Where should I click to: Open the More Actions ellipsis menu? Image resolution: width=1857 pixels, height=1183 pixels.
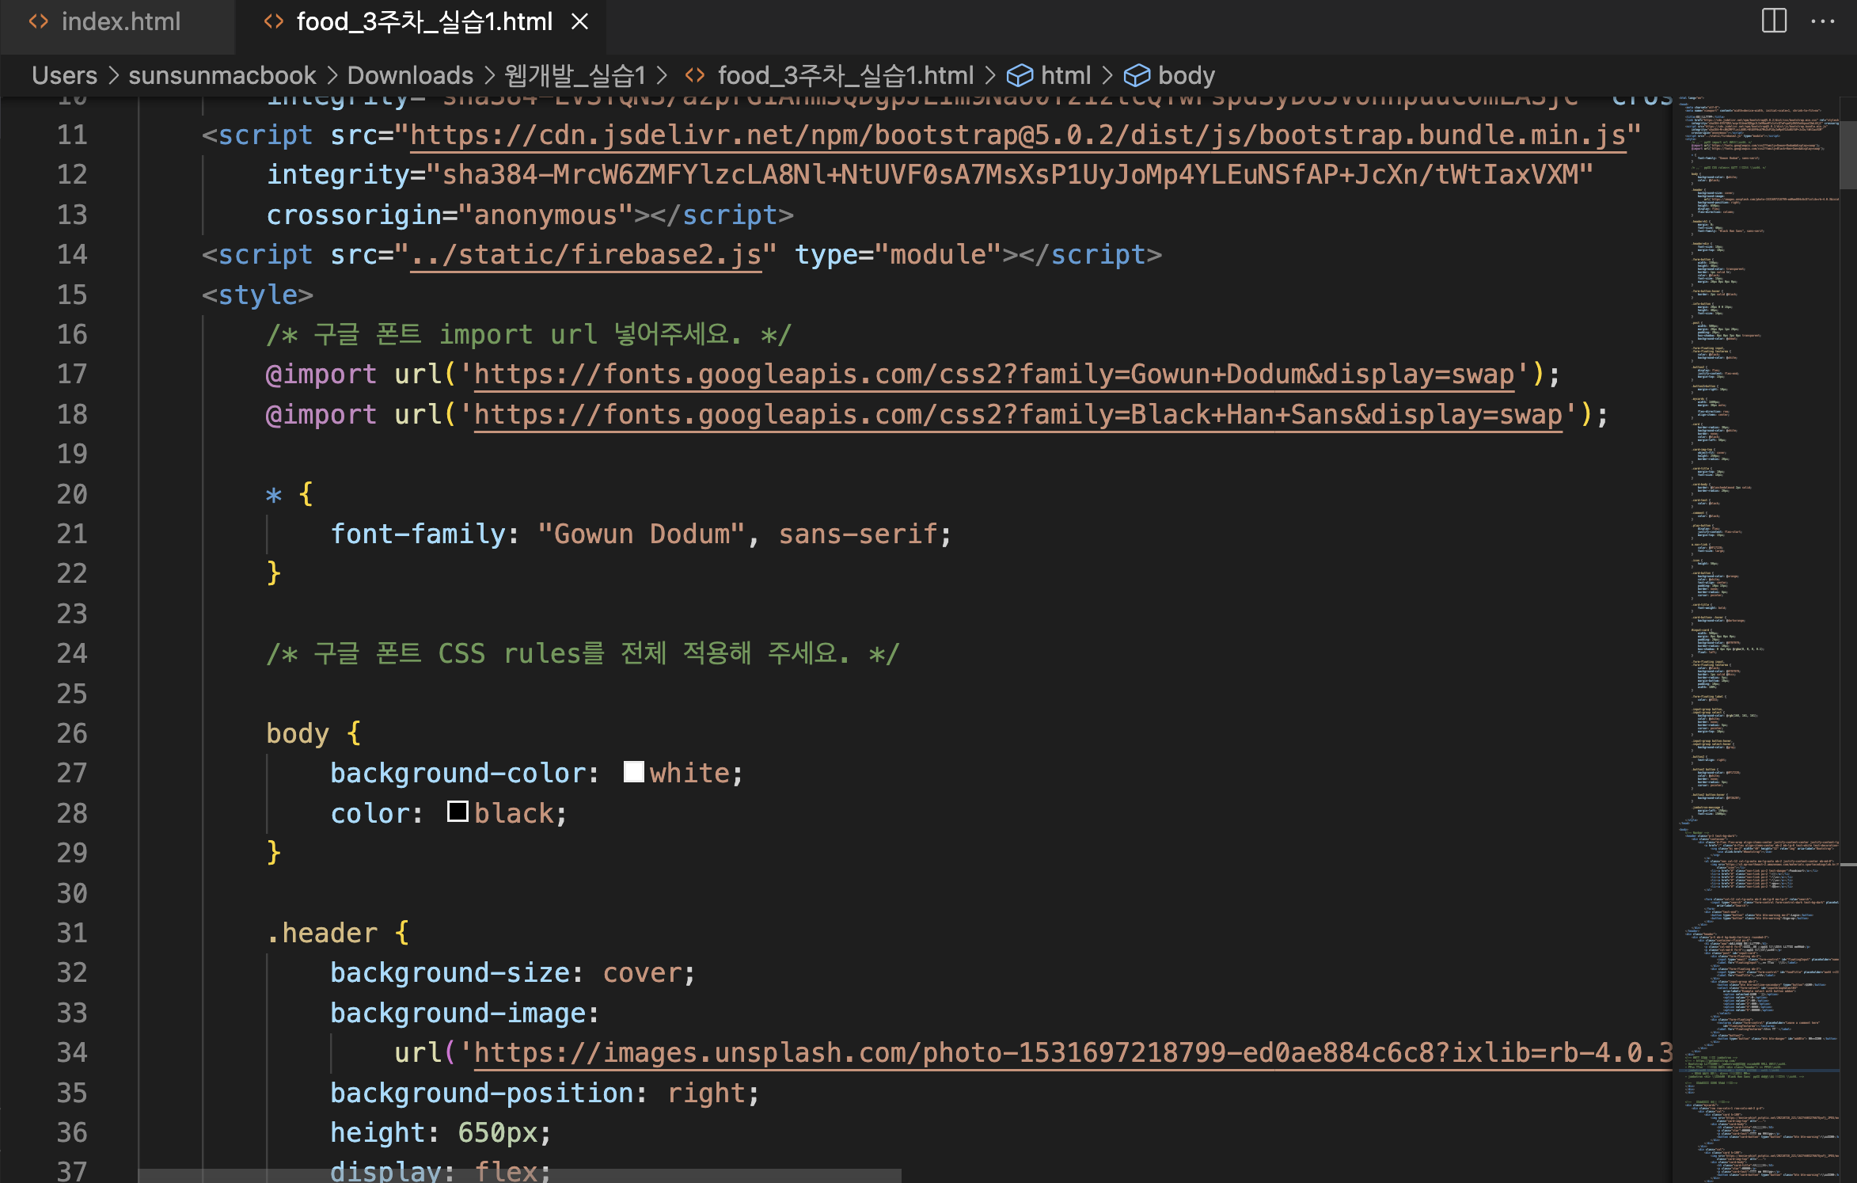(x=1823, y=21)
